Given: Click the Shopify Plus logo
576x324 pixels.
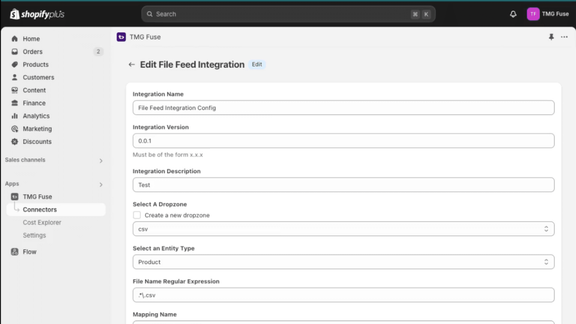Looking at the screenshot, I should 37,14.
